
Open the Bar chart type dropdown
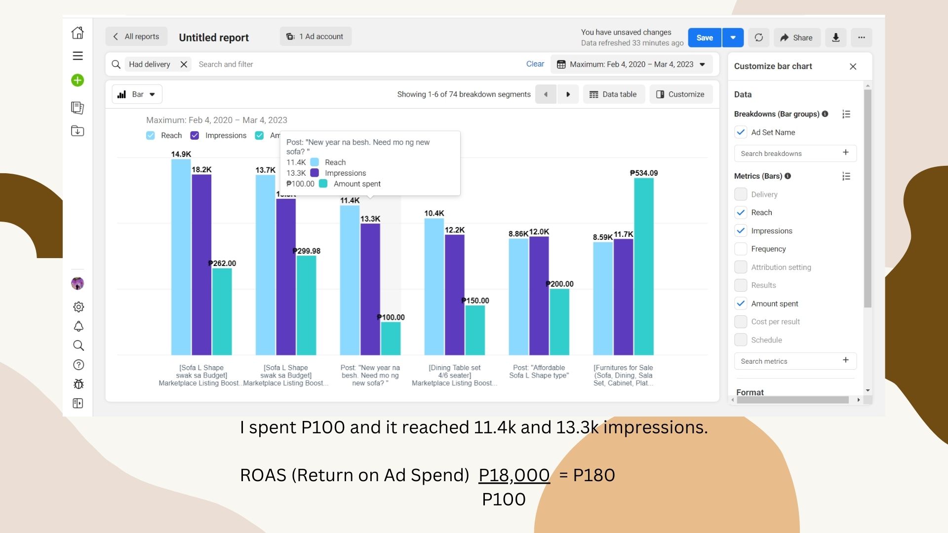coord(137,94)
